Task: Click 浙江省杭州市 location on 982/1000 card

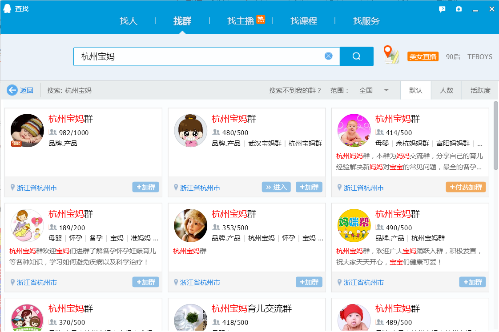Action: click(36, 188)
